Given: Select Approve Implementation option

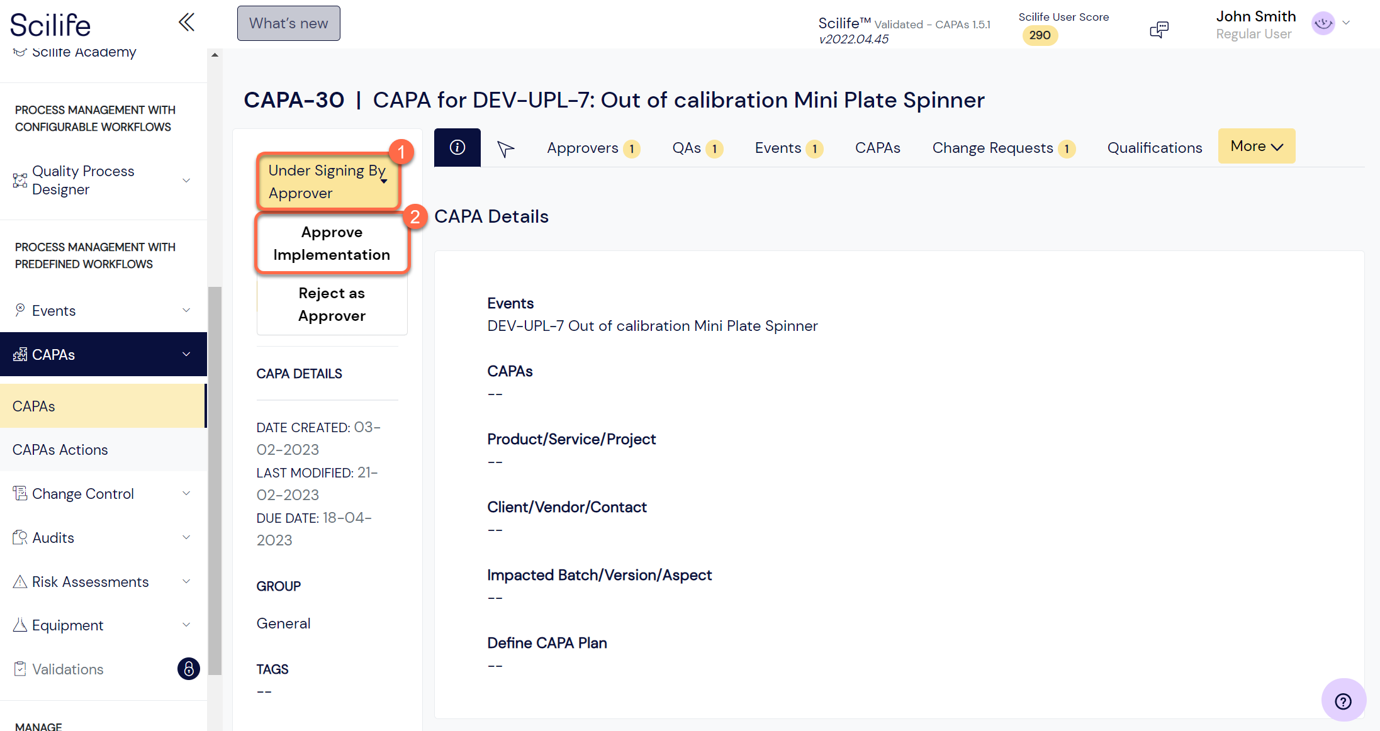Looking at the screenshot, I should pos(332,243).
